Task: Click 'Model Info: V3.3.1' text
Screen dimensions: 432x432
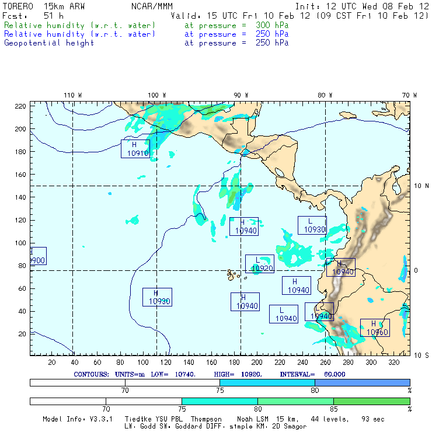Action: [x=78, y=419]
